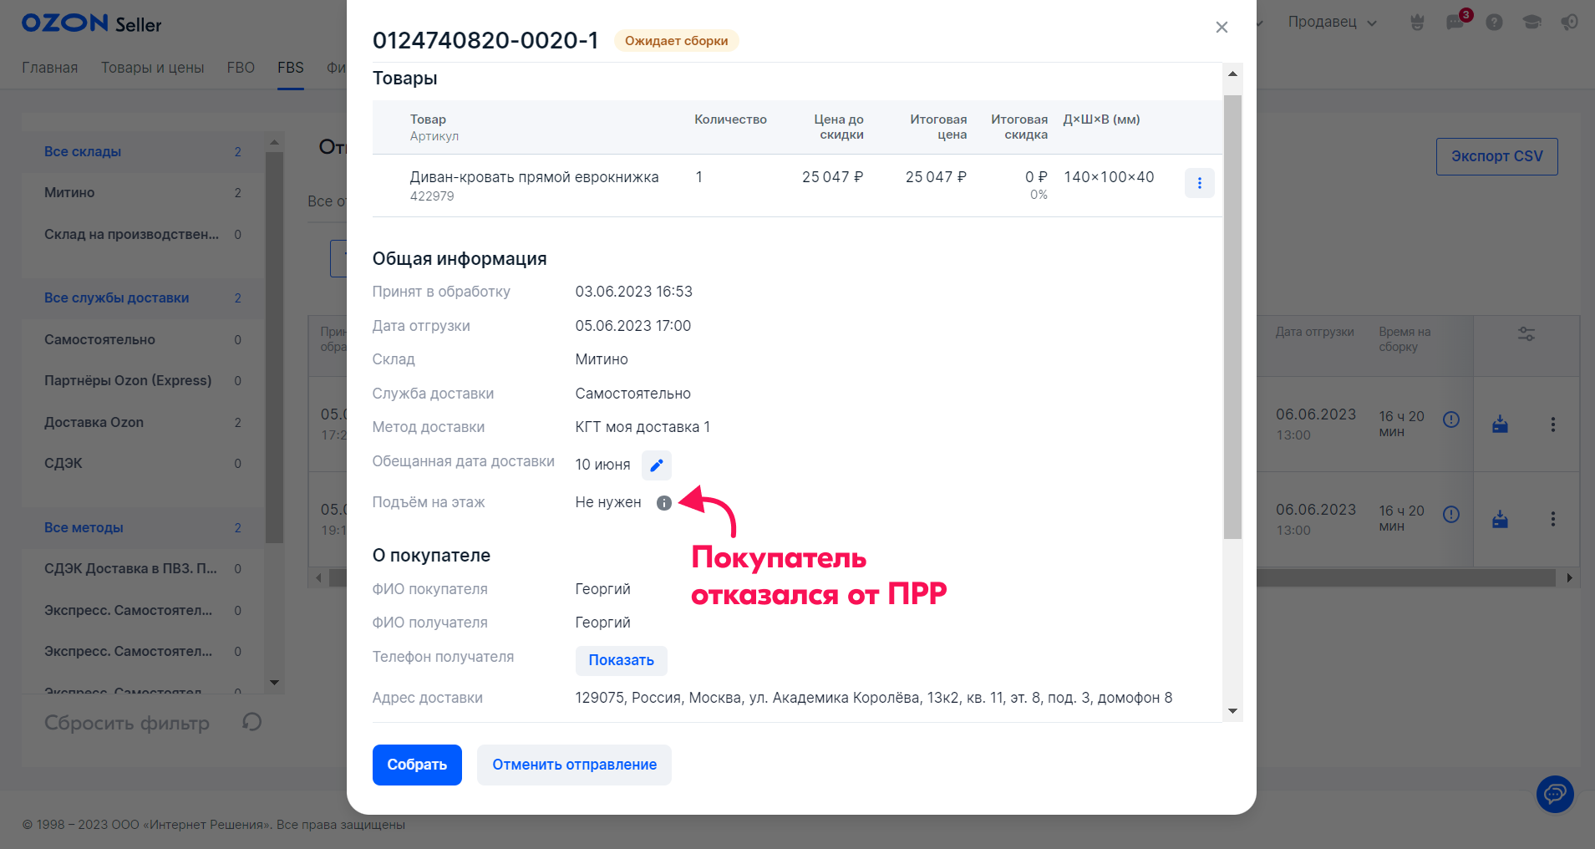Select the Все методы filter
This screenshot has height=849, width=1595.
(143, 528)
